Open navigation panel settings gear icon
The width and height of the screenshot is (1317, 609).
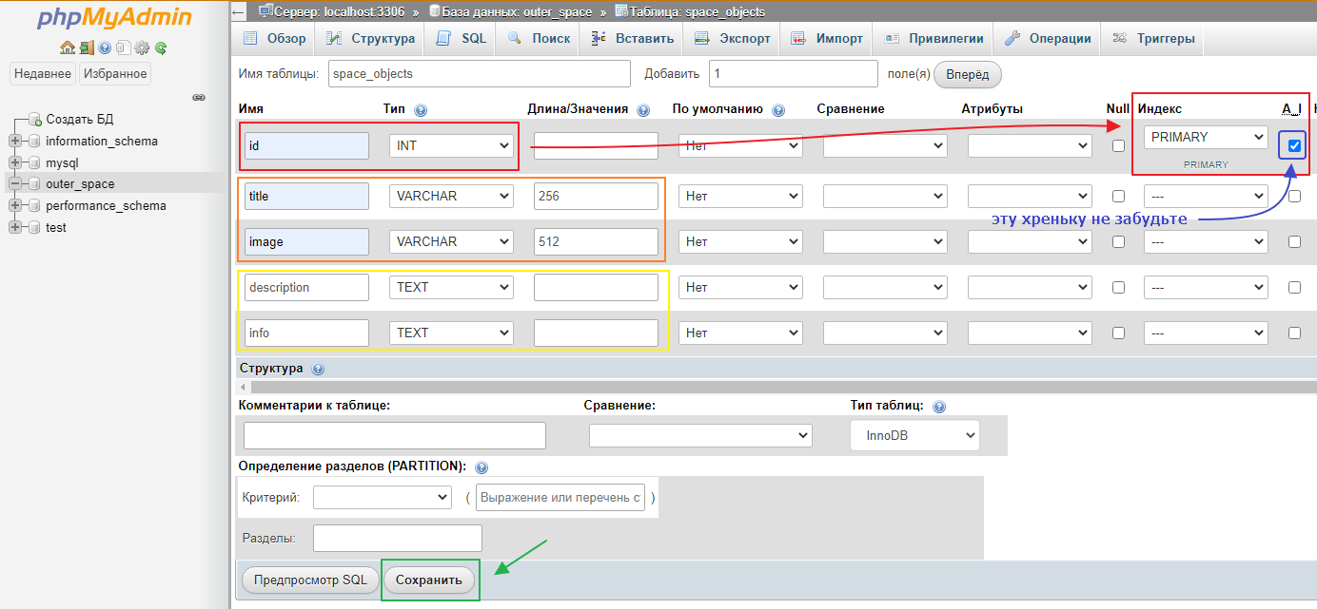142,48
